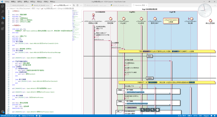Open the Explorer view in the activity bar

2,6
